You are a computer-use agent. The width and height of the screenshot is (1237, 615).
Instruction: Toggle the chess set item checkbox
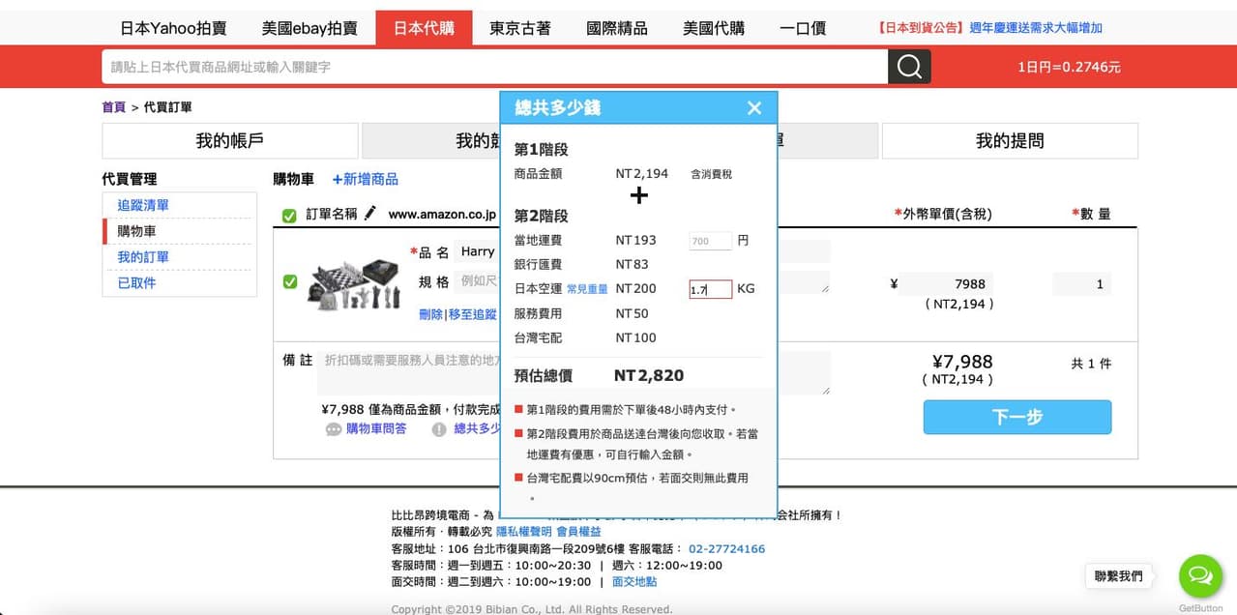289,281
